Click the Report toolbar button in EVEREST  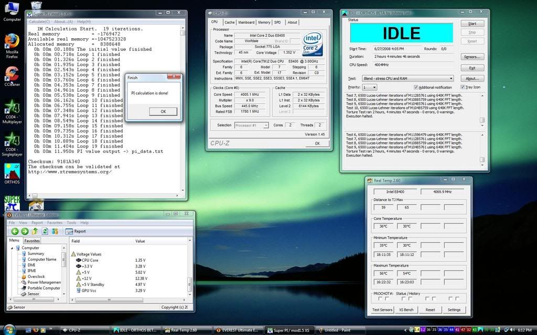[x=76, y=231]
